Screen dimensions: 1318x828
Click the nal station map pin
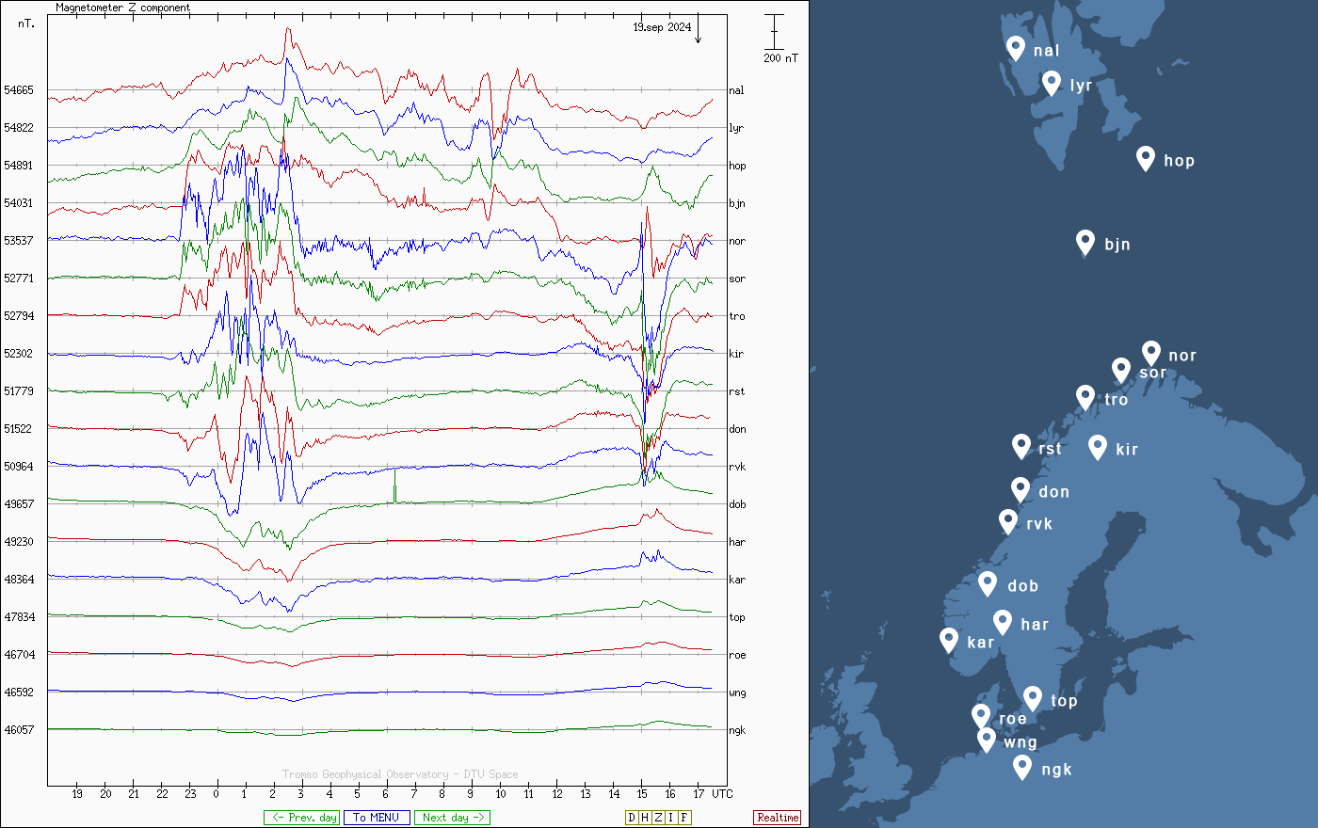point(1015,48)
